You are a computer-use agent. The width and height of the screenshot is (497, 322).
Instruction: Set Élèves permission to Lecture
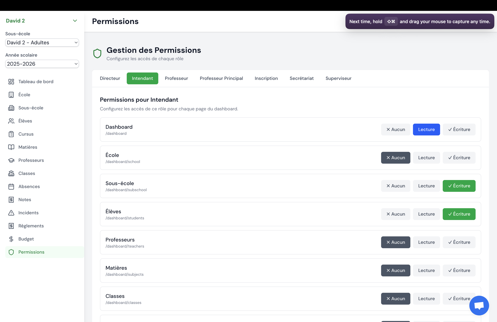[426, 214]
